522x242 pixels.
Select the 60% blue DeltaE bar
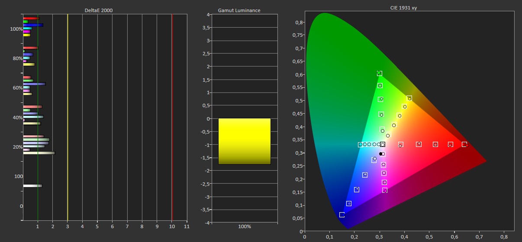pos(34,84)
